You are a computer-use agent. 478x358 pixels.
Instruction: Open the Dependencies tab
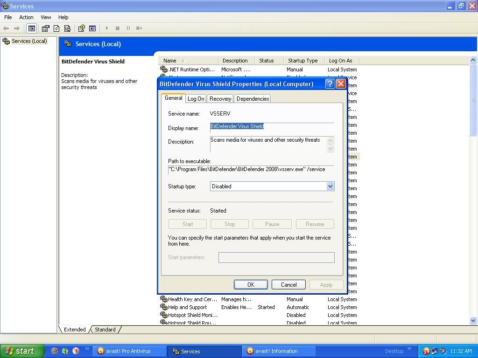pyautogui.click(x=253, y=99)
